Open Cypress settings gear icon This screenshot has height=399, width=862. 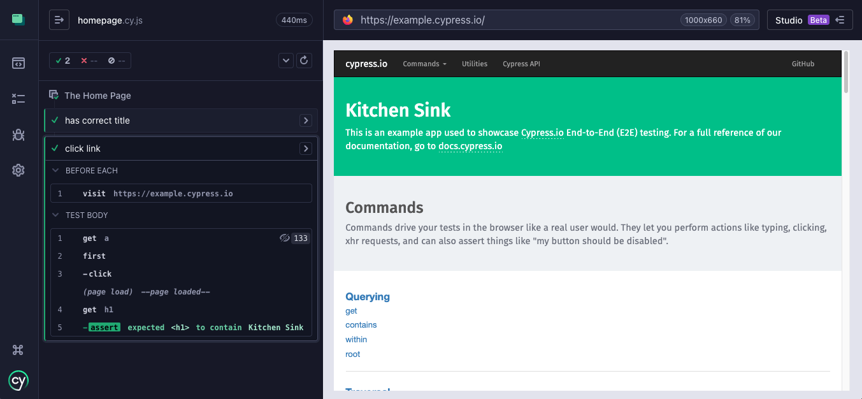click(x=18, y=170)
